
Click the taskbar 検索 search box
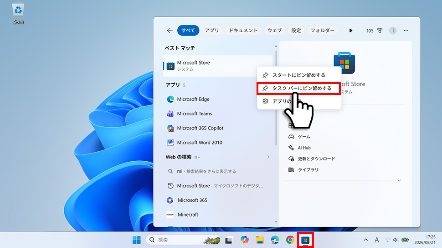[x=183, y=240]
